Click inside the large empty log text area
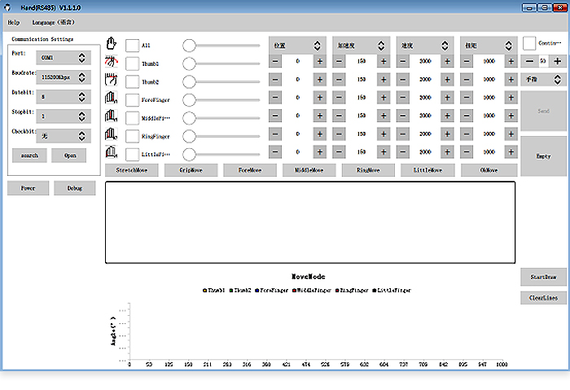 pos(309,221)
